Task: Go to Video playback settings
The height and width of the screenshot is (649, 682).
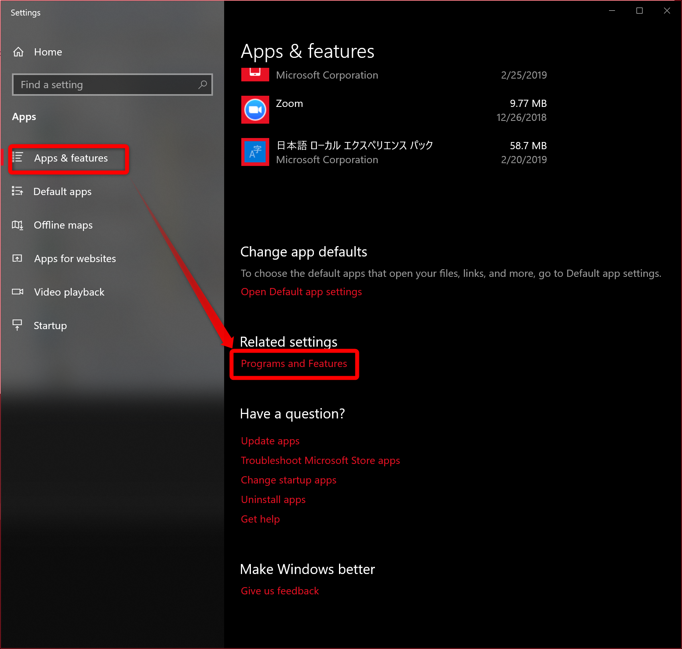Action: [69, 292]
